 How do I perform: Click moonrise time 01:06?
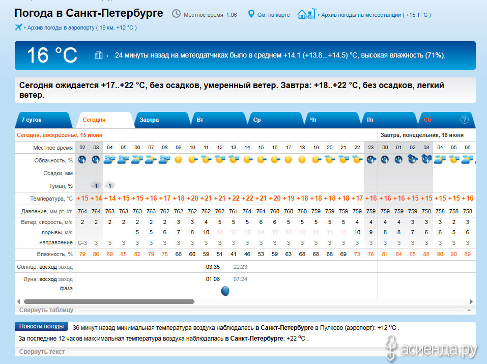coord(213,279)
